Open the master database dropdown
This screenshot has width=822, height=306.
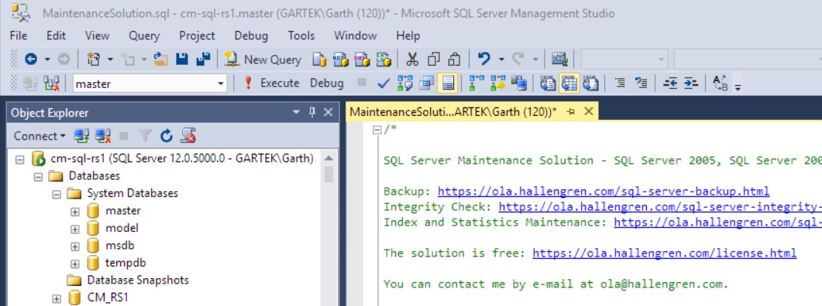(x=221, y=83)
